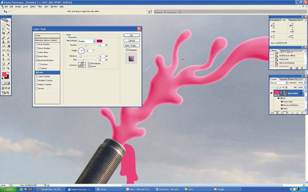This screenshot has height=192, width=308.
Task: Select Blending Options: Default
Action: 47,40
